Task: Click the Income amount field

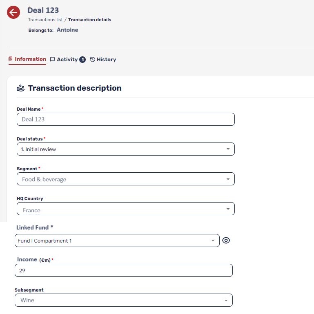Action: click(123, 270)
